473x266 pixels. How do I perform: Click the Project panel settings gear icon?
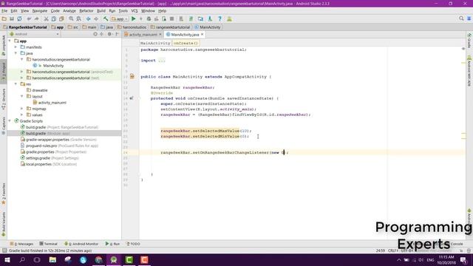tap(109, 34)
